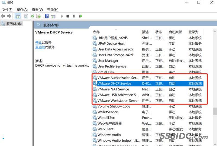This screenshot has height=146, width=217.
Task: Click the Pause Service icon
Action: point(74,16)
